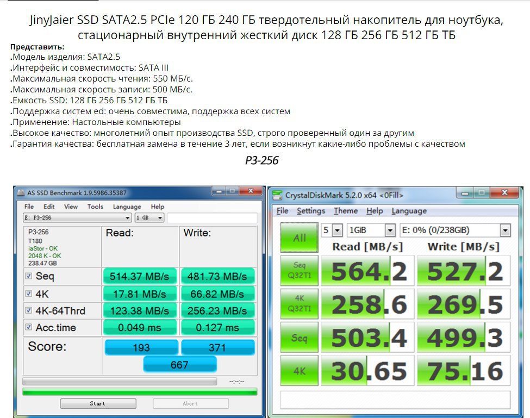Click the gray progress bar above the green one
The width and height of the screenshot is (530, 418).
[x=120, y=382]
